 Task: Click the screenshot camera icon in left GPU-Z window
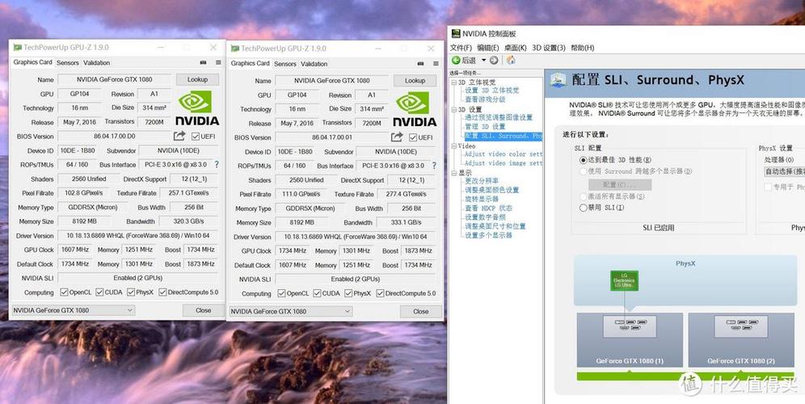[x=204, y=63]
